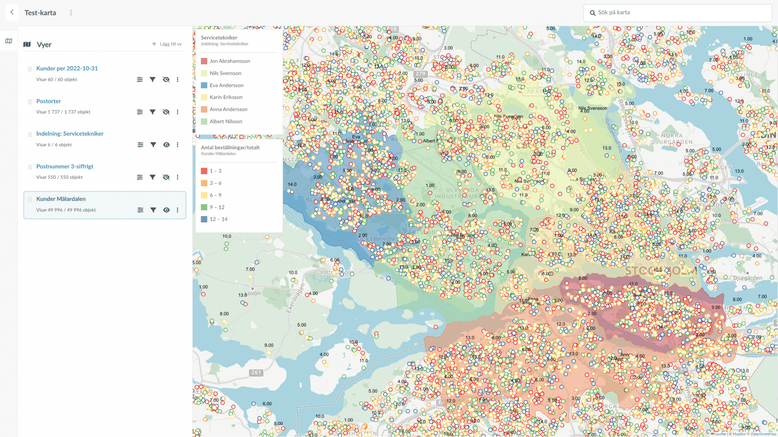778x437 pixels.
Task: Open the options menu for Indelning: Servicetekniker
Action: [178, 145]
